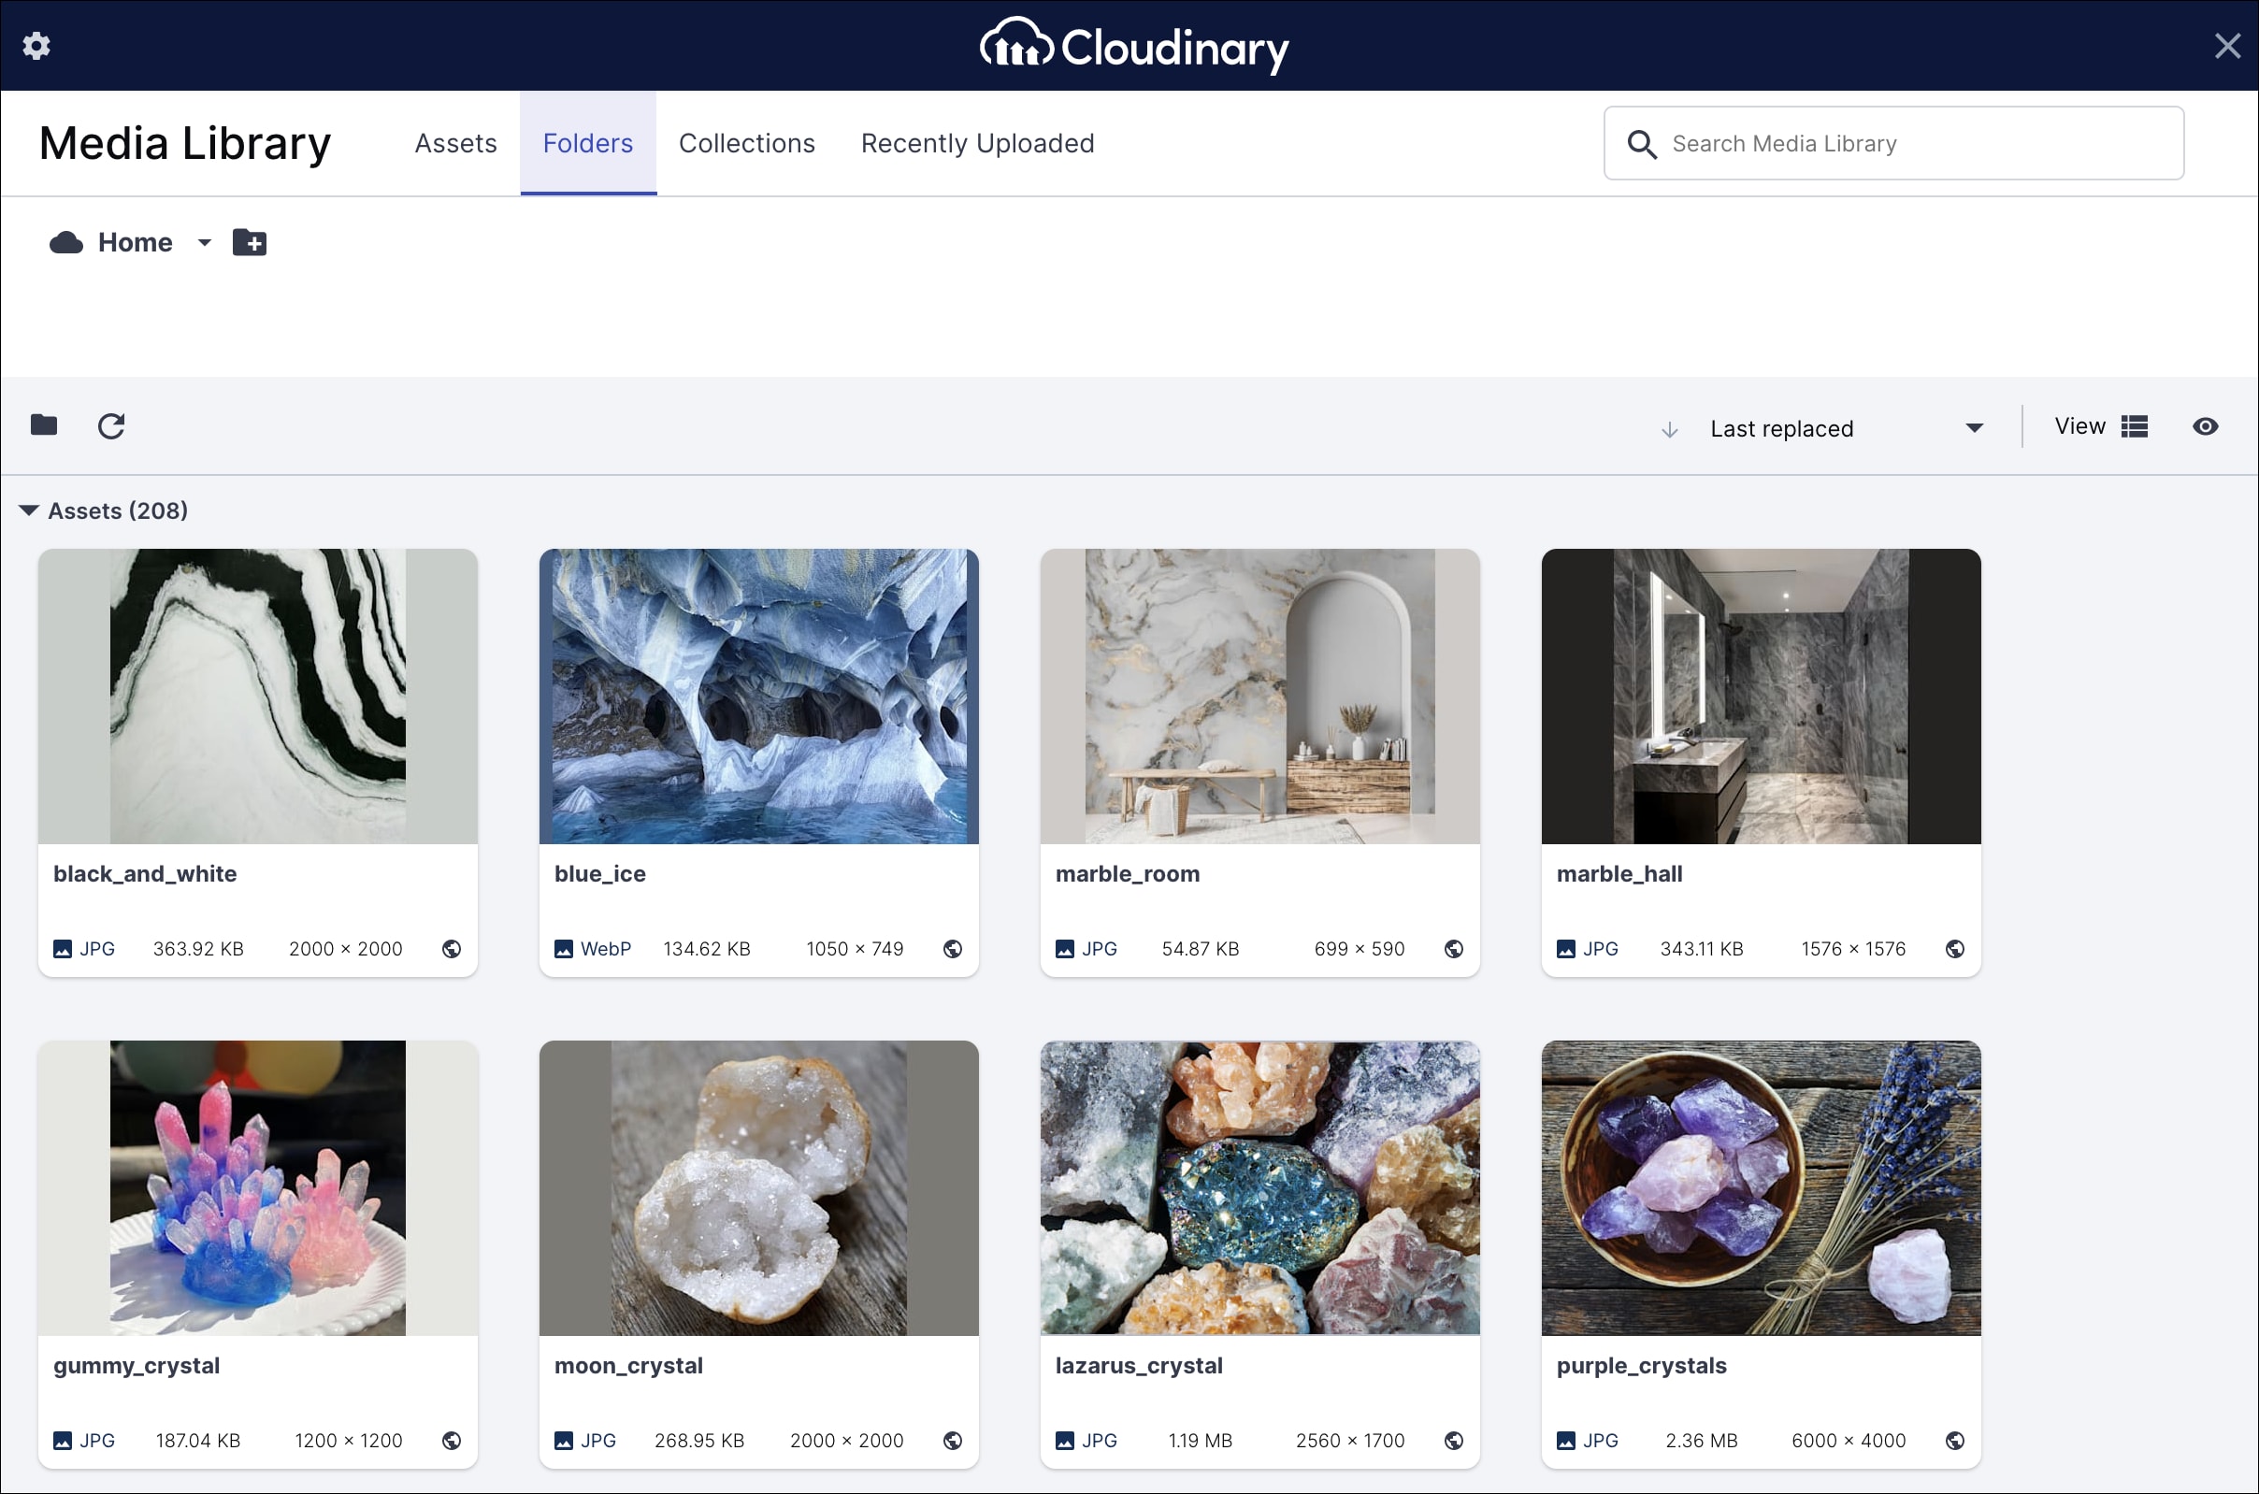This screenshot has width=2259, height=1494.
Task: Toggle the sort direction arrow
Action: click(1669, 430)
